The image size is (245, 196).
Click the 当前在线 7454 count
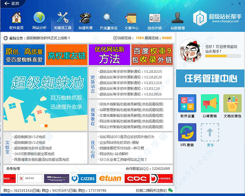click(x=140, y=38)
